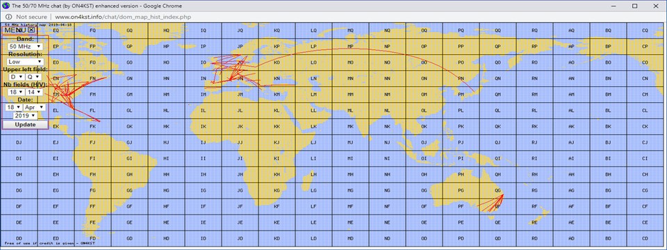Viewport: 667px width, 250px height.
Task: Click the FK grid square in the Caribbean
Action: tap(92, 126)
